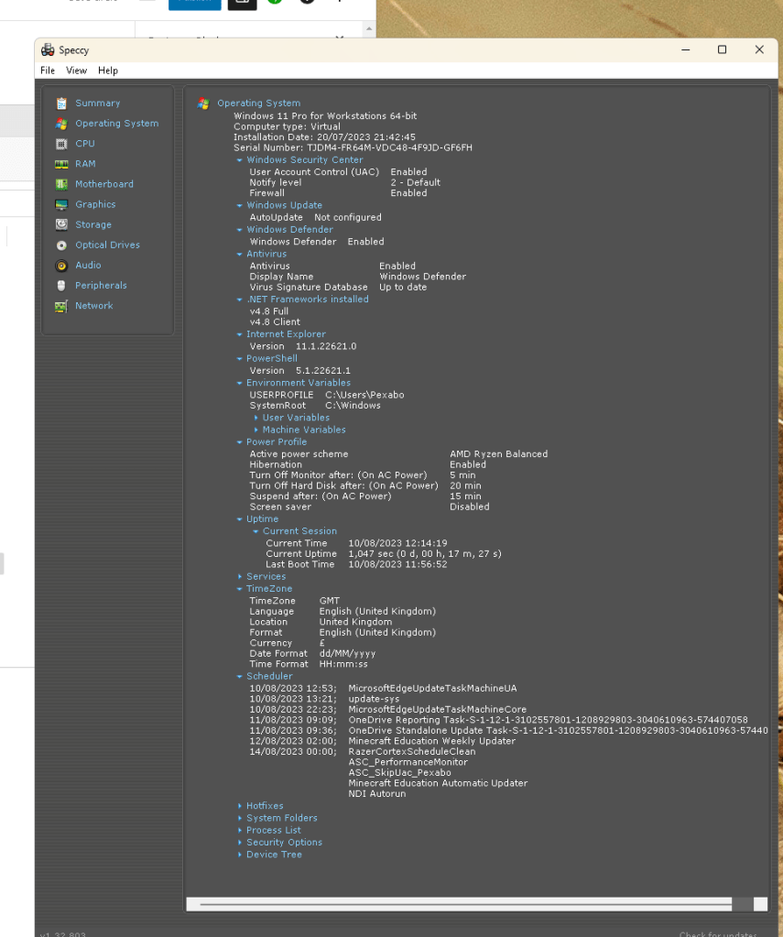This screenshot has height=937, width=783.
Task: Show the Network section
Action: click(x=93, y=305)
